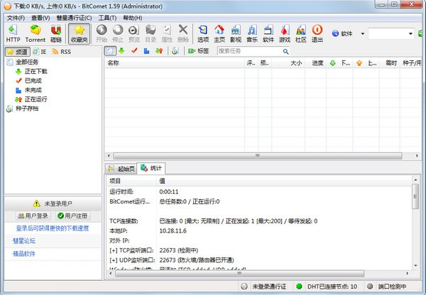Switch to the 统计 tab

151,168
